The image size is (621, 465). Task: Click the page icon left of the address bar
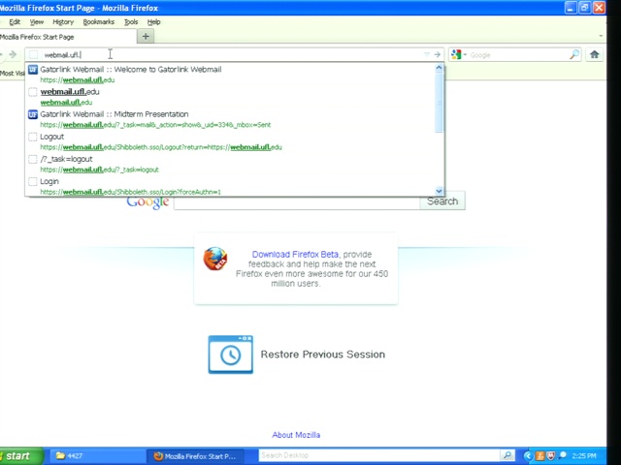tap(34, 54)
